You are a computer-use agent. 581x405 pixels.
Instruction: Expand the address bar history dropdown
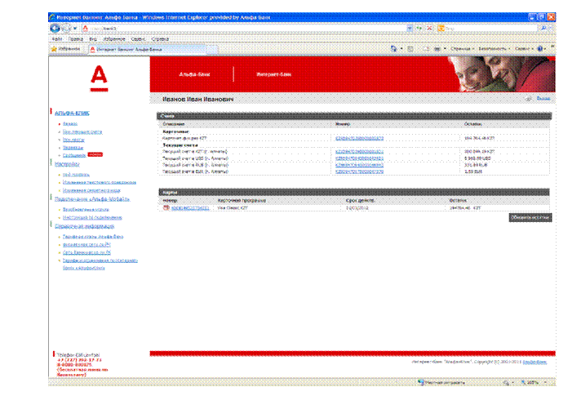pos(410,29)
